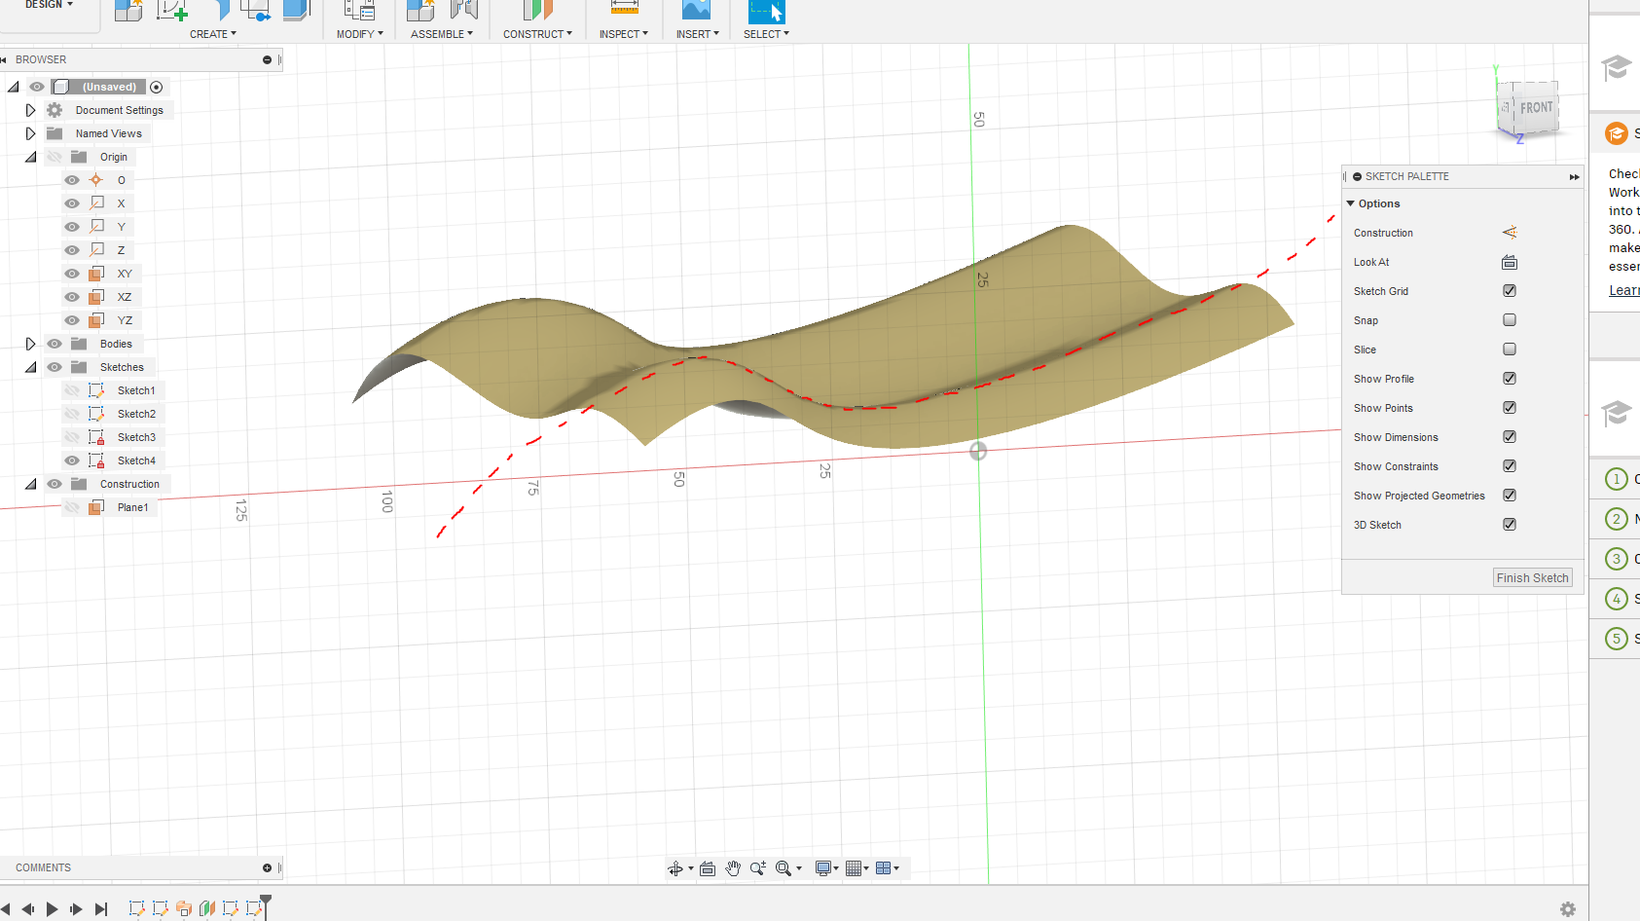Collapse the Options section in Sketch Palette
The image size is (1640, 921).
(1350, 203)
